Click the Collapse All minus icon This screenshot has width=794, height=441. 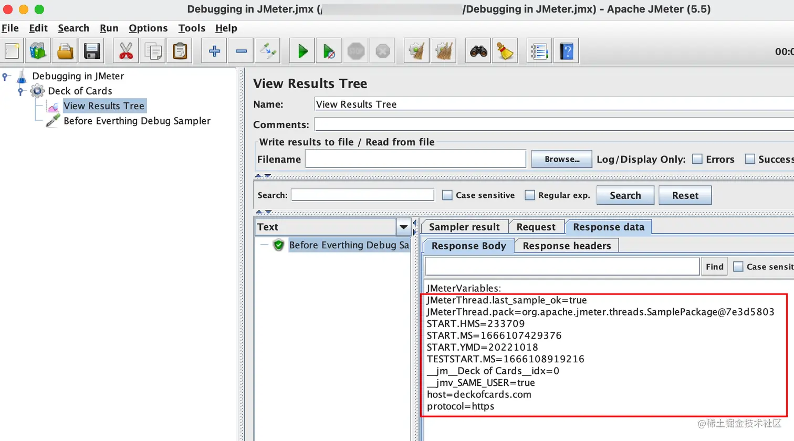(x=241, y=51)
